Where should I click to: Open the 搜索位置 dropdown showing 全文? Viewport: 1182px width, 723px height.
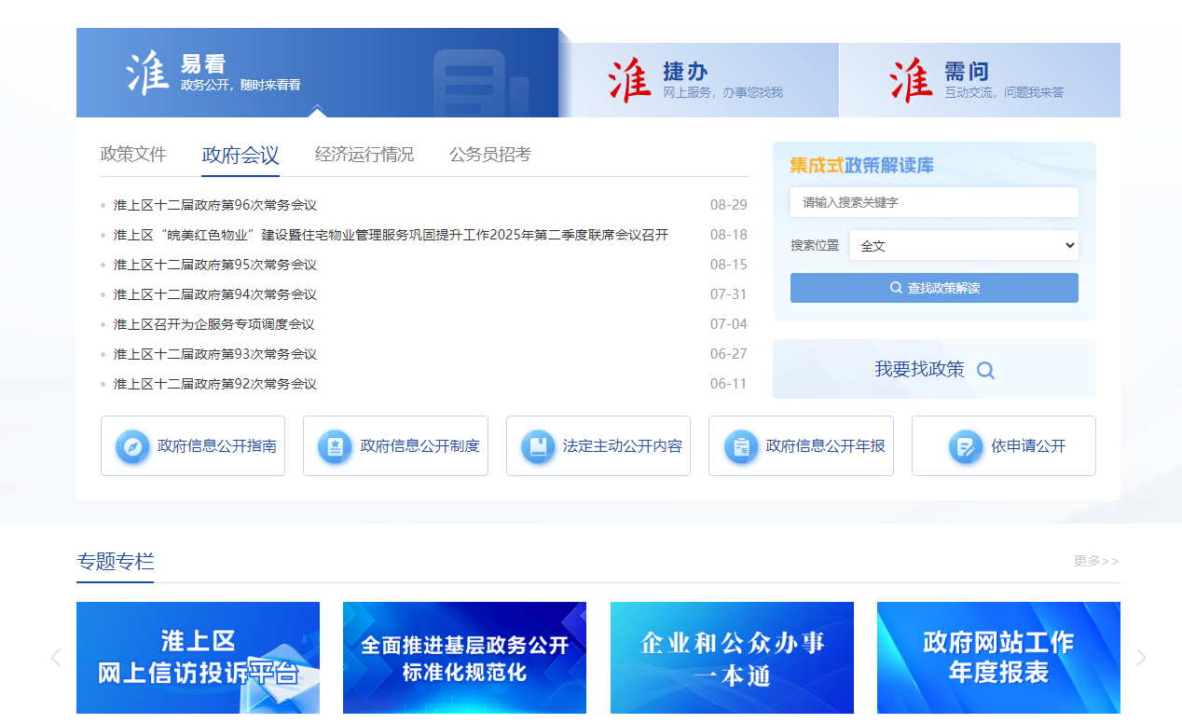[x=964, y=246]
